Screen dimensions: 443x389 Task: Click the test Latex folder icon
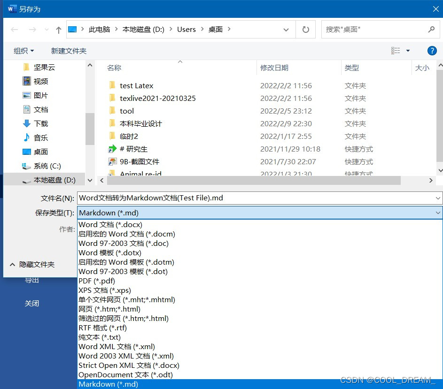(x=112, y=85)
